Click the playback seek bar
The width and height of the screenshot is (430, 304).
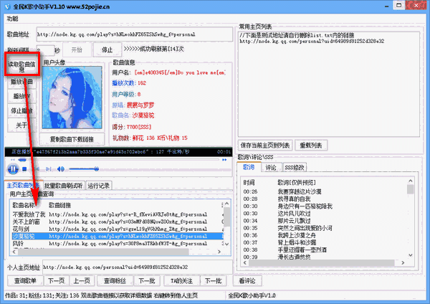click(118, 159)
